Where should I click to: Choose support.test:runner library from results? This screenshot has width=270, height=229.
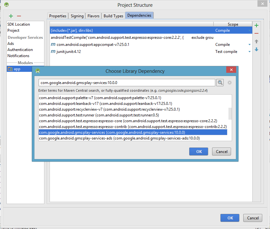133,115
